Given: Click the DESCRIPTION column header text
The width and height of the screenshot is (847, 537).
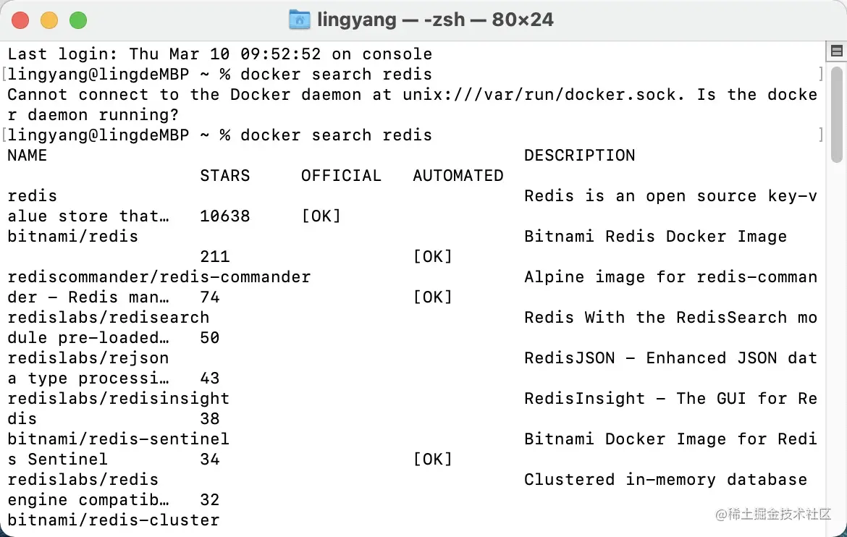Looking at the screenshot, I should [x=579, y=156].
